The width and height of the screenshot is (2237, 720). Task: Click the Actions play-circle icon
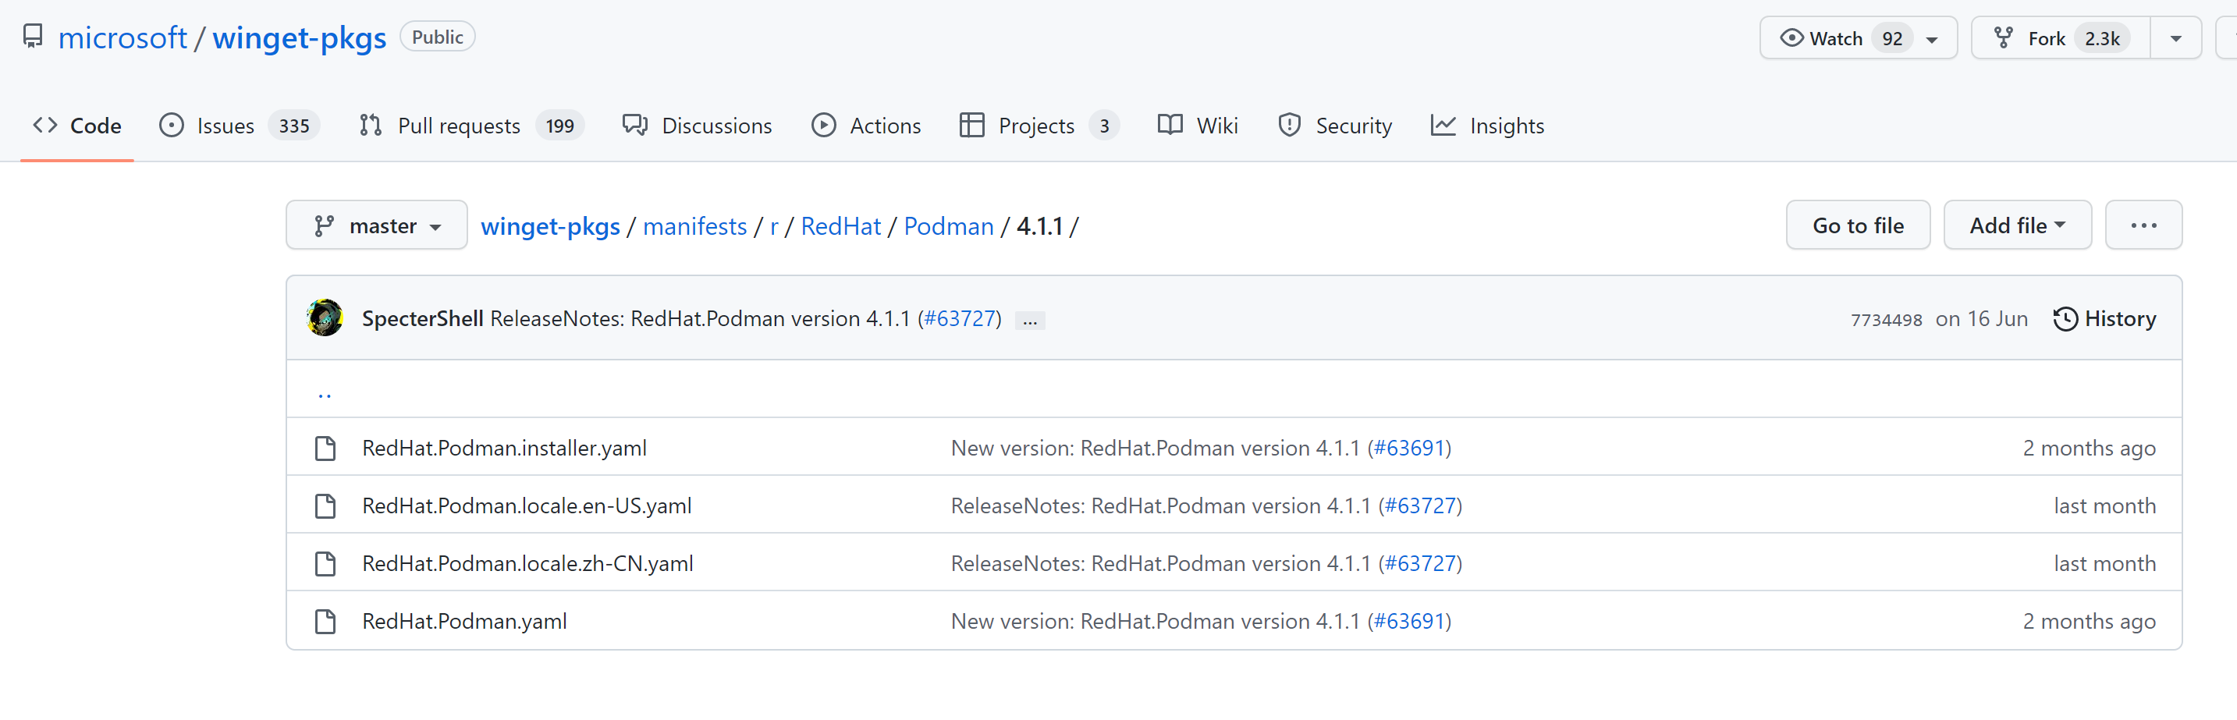(x=823, y=125)
